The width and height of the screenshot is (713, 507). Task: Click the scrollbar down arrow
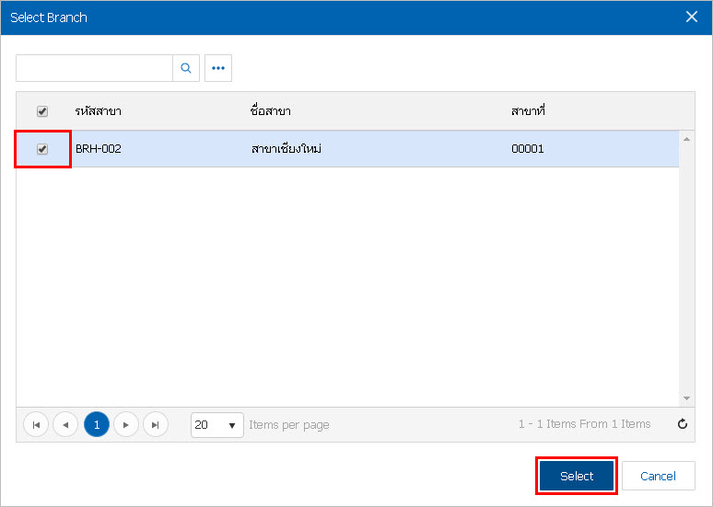[686, 398]
